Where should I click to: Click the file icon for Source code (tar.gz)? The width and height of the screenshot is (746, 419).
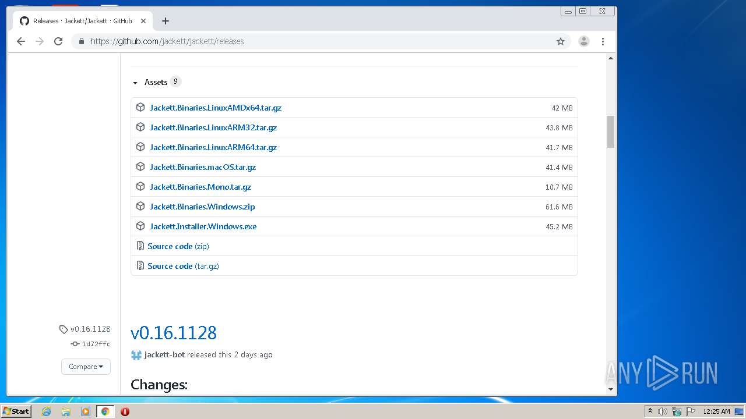point(140,266)
